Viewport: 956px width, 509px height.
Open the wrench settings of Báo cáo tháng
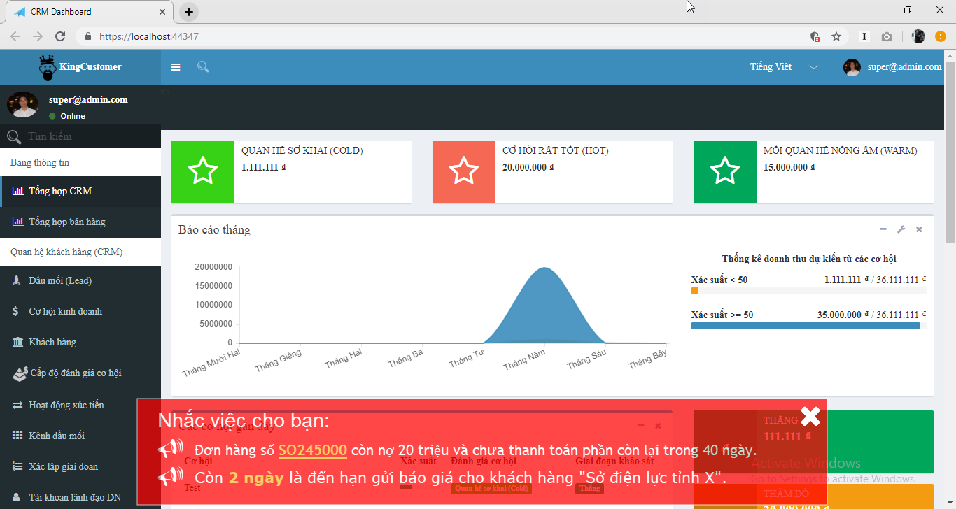pos(901,229)
